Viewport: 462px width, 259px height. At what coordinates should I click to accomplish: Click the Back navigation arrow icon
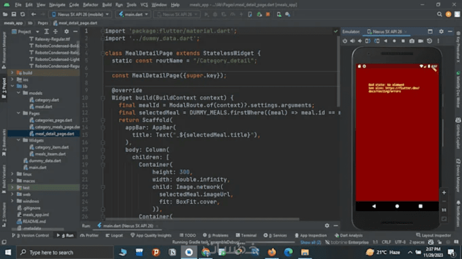(x=33, y=14)
